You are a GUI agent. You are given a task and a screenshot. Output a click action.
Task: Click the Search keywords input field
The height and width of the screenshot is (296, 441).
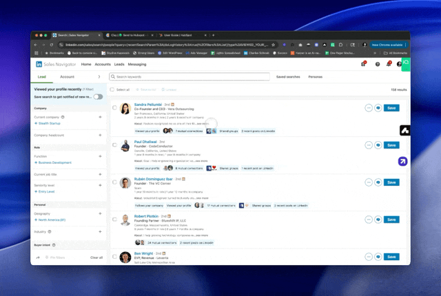point(189,76)
